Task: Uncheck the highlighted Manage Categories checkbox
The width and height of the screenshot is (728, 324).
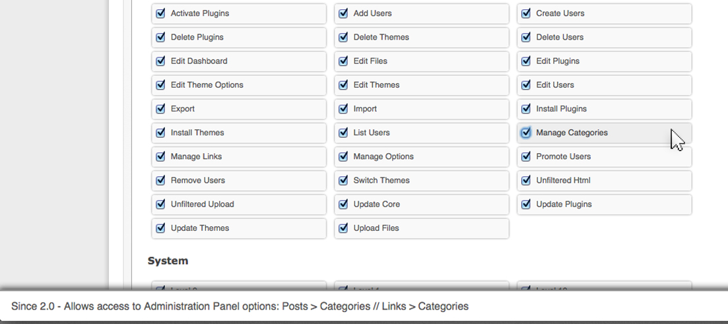Action: coord(526,133)
